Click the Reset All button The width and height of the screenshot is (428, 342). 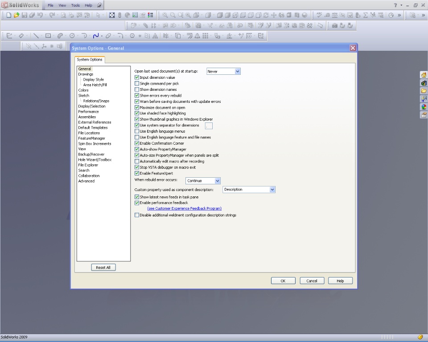click(103, 268)
